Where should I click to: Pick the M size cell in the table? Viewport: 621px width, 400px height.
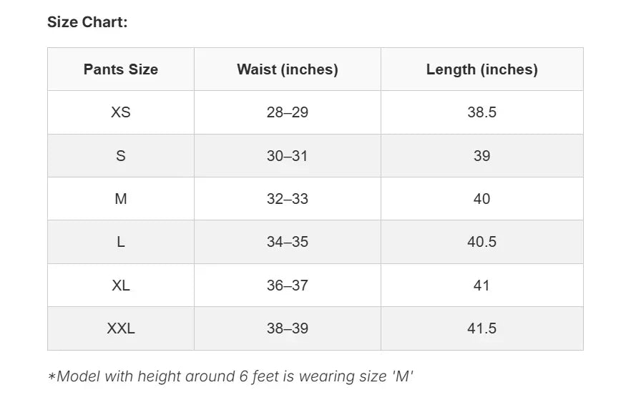[x=120, y=199]
